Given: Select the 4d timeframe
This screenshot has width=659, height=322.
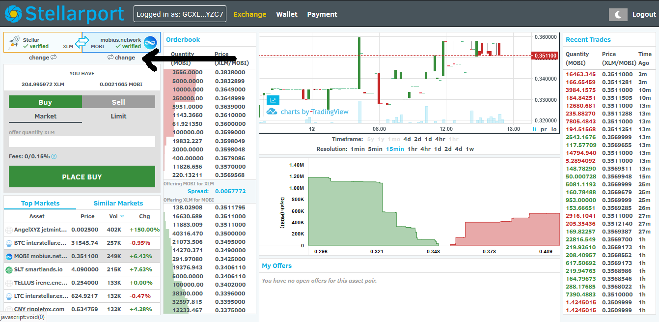Looking at the screenshot, I should 407,139.
